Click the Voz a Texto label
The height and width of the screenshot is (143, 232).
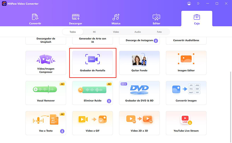click(x=46, y=131)
